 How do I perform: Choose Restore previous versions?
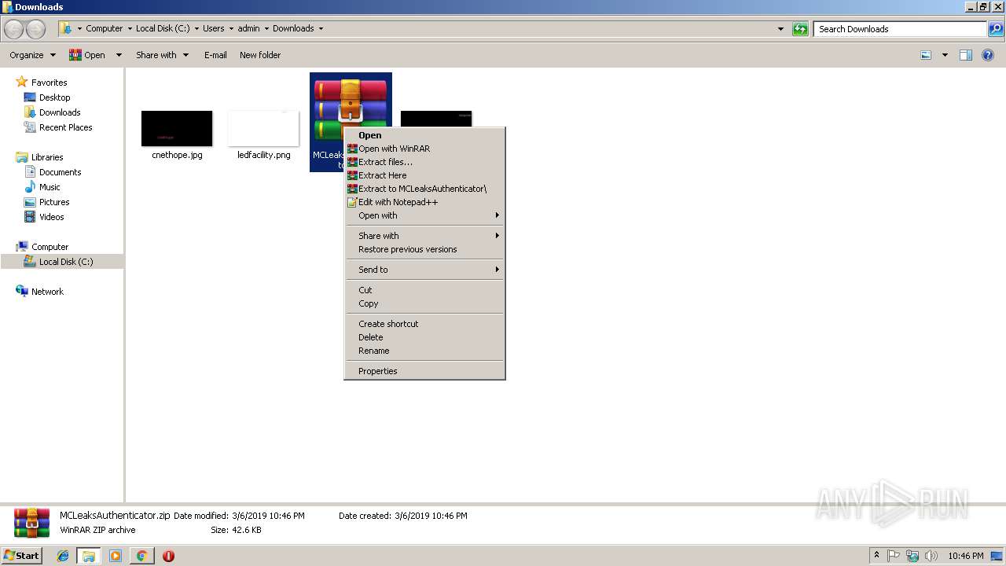(x=424, y=249)
